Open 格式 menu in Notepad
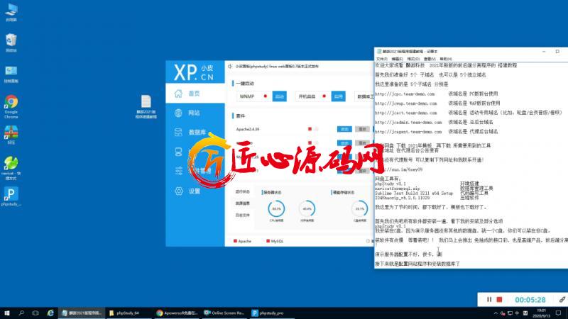The image size is (568, 319). click(x=413, y=59)
